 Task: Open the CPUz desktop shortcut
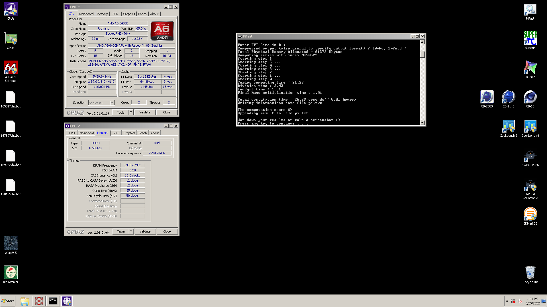pyautogui.click(x=11, y=11)
